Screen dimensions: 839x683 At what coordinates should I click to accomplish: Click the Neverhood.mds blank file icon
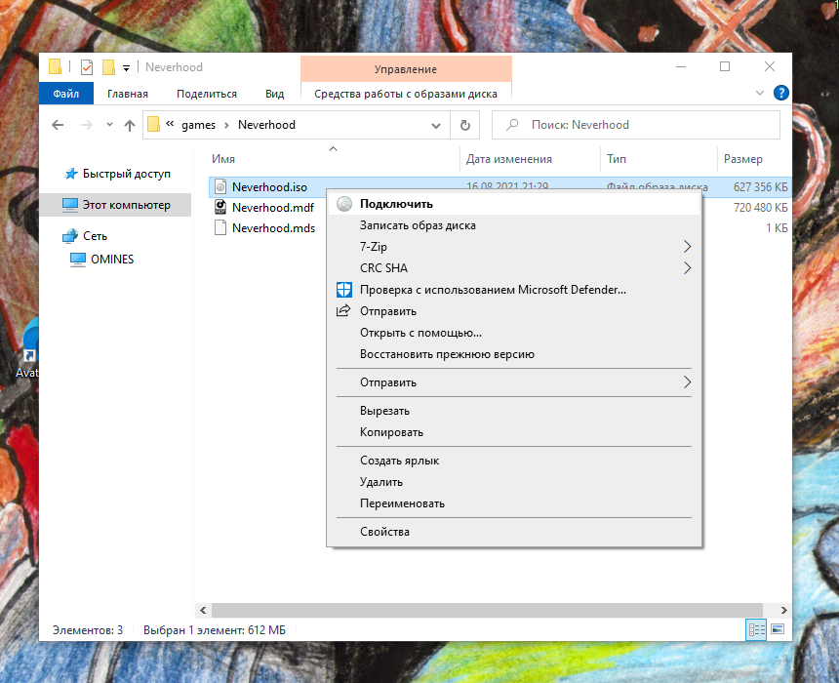pos(220,227)
